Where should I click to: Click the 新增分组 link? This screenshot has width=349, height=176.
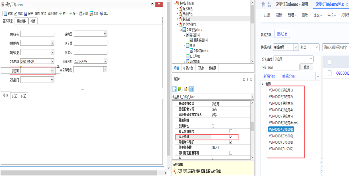point(270,76)
